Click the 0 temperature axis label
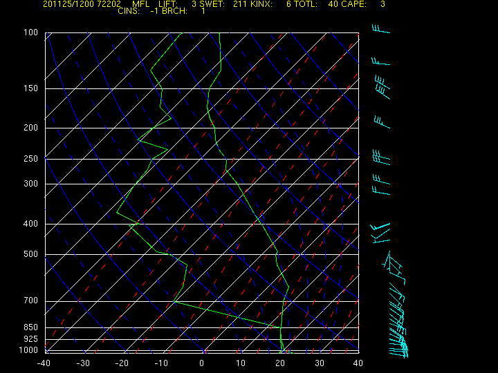Screen dimensions: 498x373 (202, 363)
